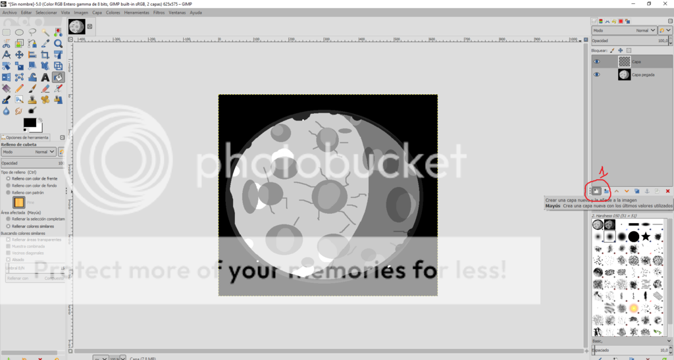Open the Editar menu
Image resolution: width=674 pixels, height=360 pixels.
26,13
